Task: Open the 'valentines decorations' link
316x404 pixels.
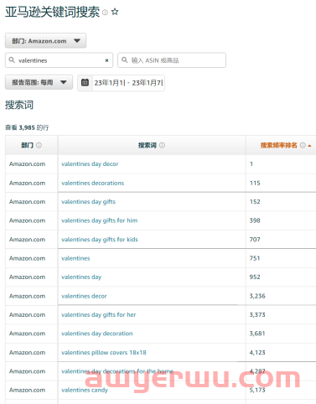Action: 92,183
